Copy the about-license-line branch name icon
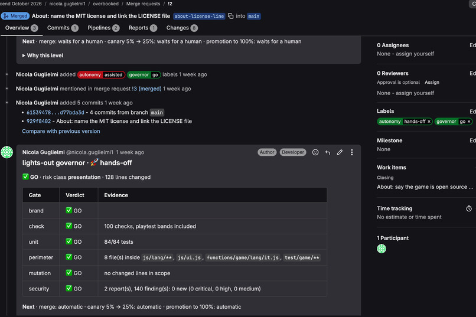Screen dimensions: 476x317 pos(231,16)
